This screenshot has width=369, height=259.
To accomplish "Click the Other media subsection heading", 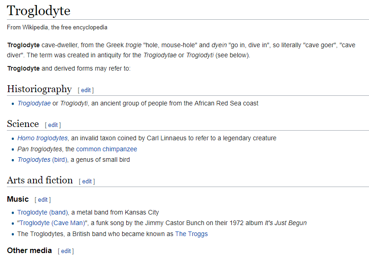I will click(29, 251).
